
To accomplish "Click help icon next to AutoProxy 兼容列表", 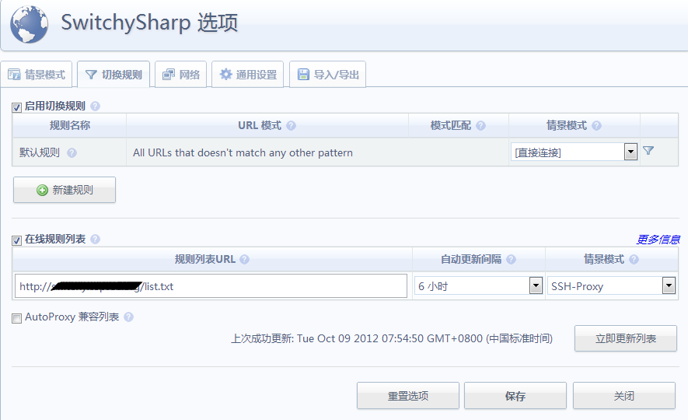I will click(128, 317).
